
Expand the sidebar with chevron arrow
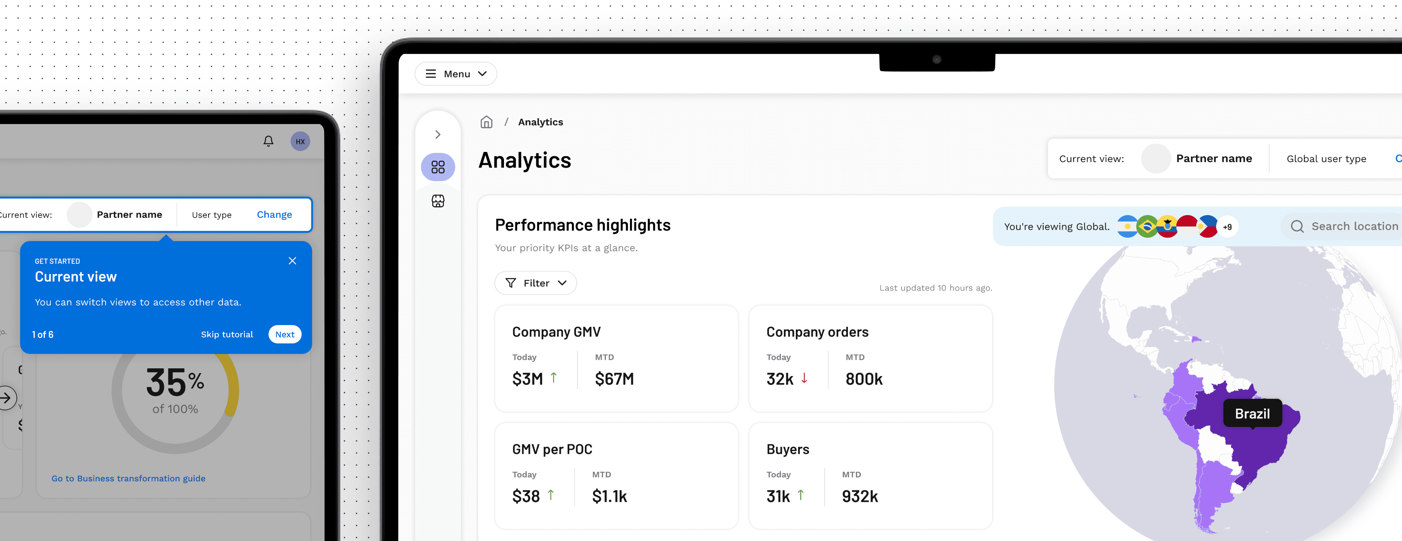pos(438,134)
